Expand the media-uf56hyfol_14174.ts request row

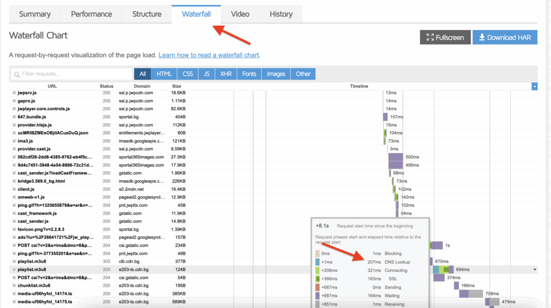coord(14,293)
